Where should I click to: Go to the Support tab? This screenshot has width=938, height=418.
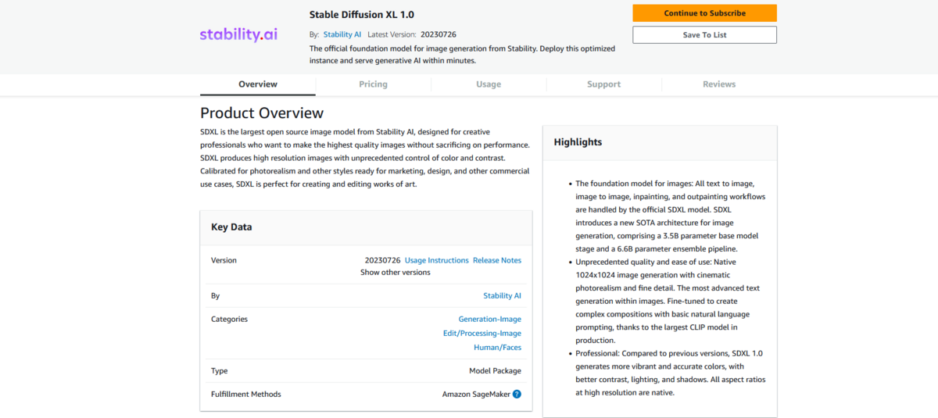[x=603, y=84]
